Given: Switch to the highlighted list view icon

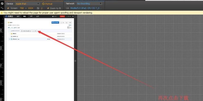Looking at the screenshot, I should click(x=68, y=28).
